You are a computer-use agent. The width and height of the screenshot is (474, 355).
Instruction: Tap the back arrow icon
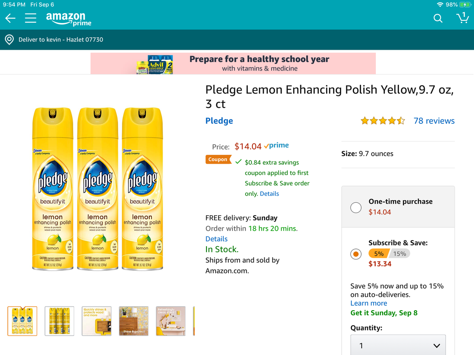[x=10, y=18]
